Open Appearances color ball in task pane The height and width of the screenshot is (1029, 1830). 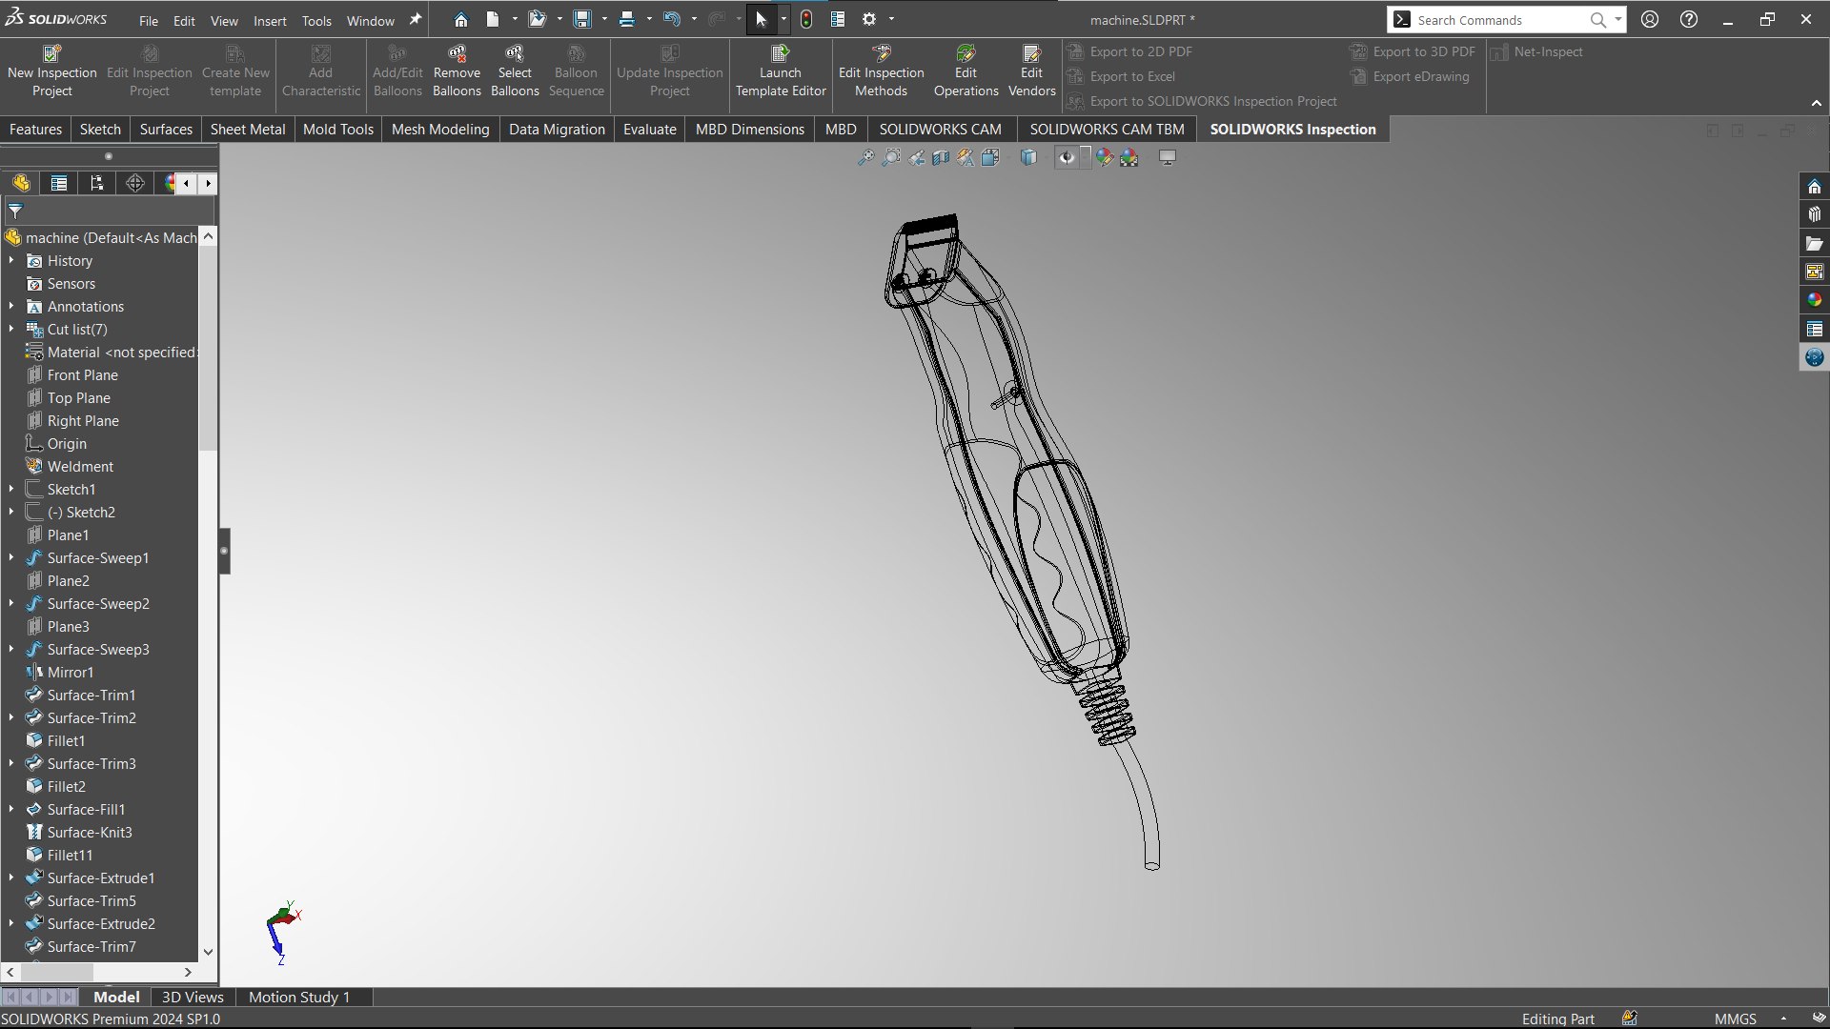click(1815, 301)
